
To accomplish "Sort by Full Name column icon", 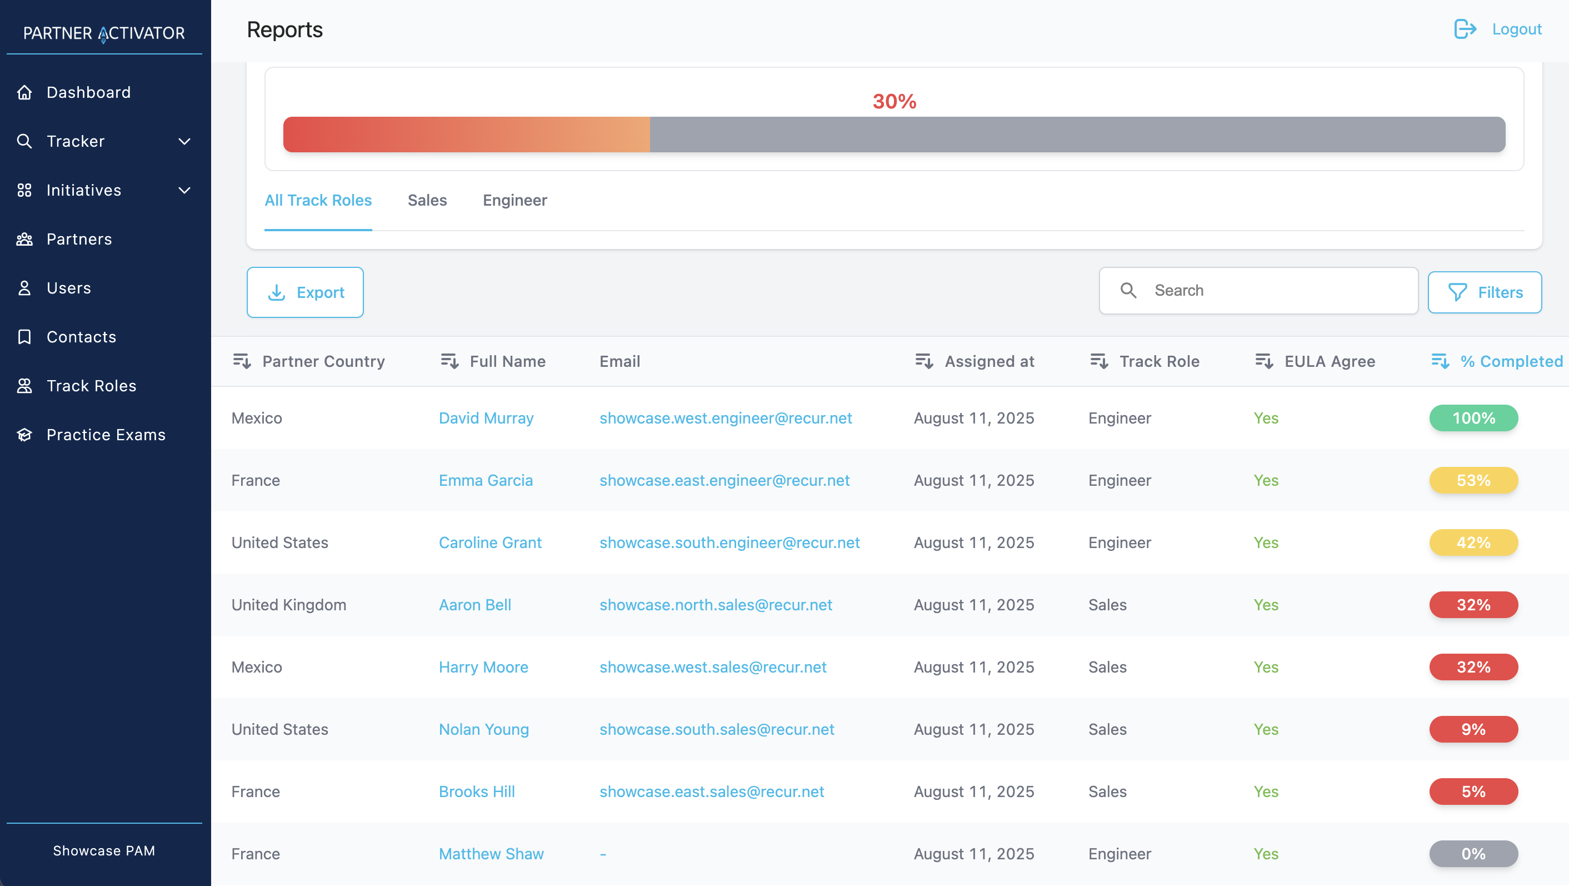I will tap(449, 361).
